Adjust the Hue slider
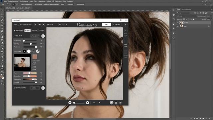The width and height of the screenshot is (213, 120). [x=30, y=73]
